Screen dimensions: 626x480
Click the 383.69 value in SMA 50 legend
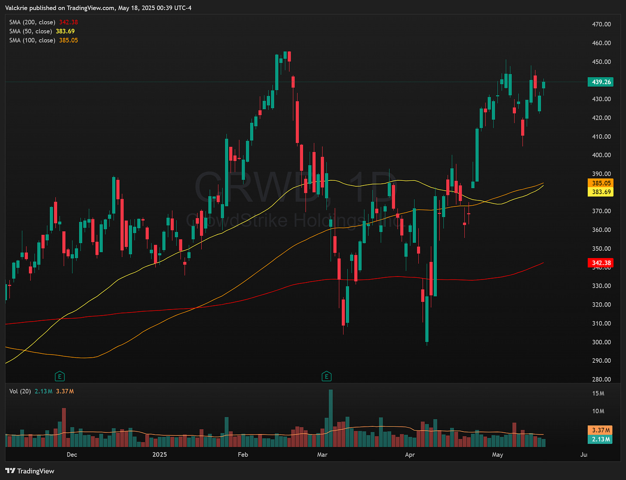click(x=65, y=31)
